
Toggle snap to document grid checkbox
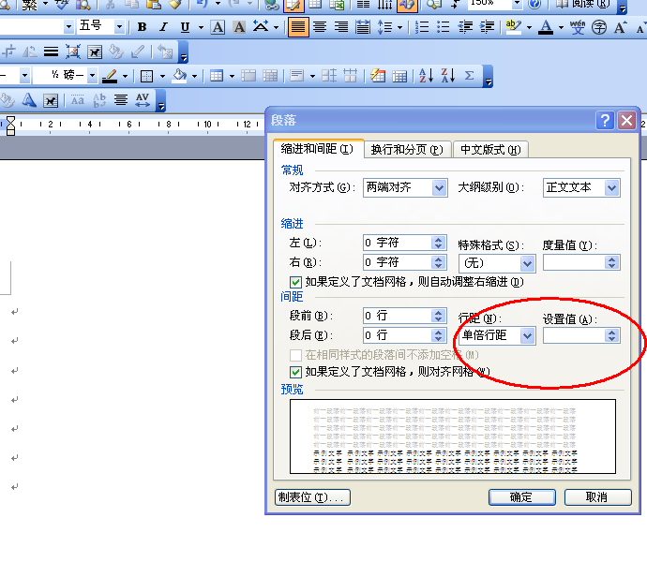[295, 373]
